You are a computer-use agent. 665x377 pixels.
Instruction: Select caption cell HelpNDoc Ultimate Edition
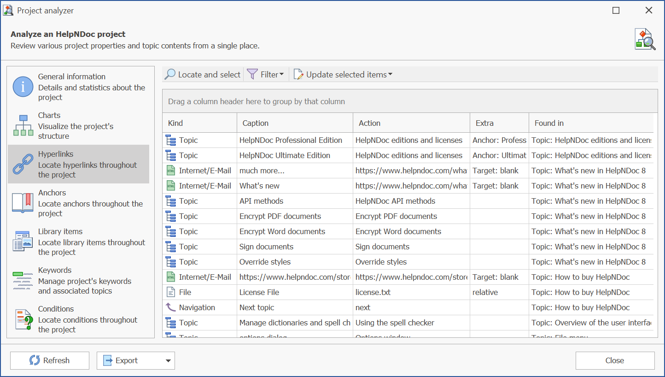(x=295, y=155)
